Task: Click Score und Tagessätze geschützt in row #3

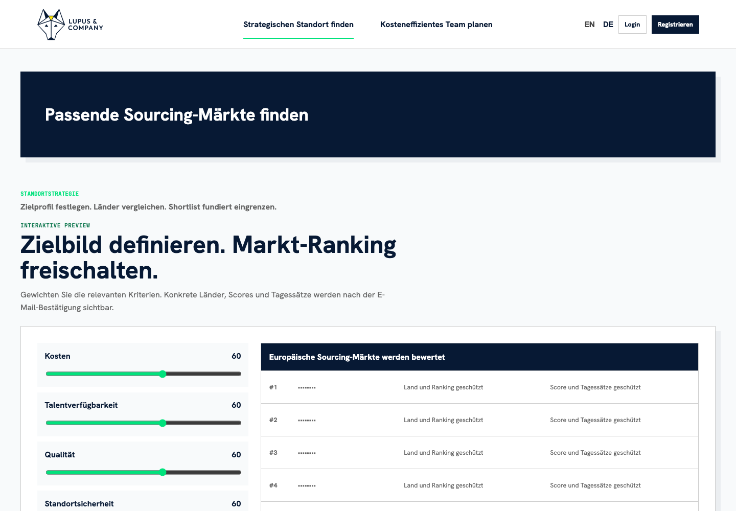Action: click(x=595, y=453)
